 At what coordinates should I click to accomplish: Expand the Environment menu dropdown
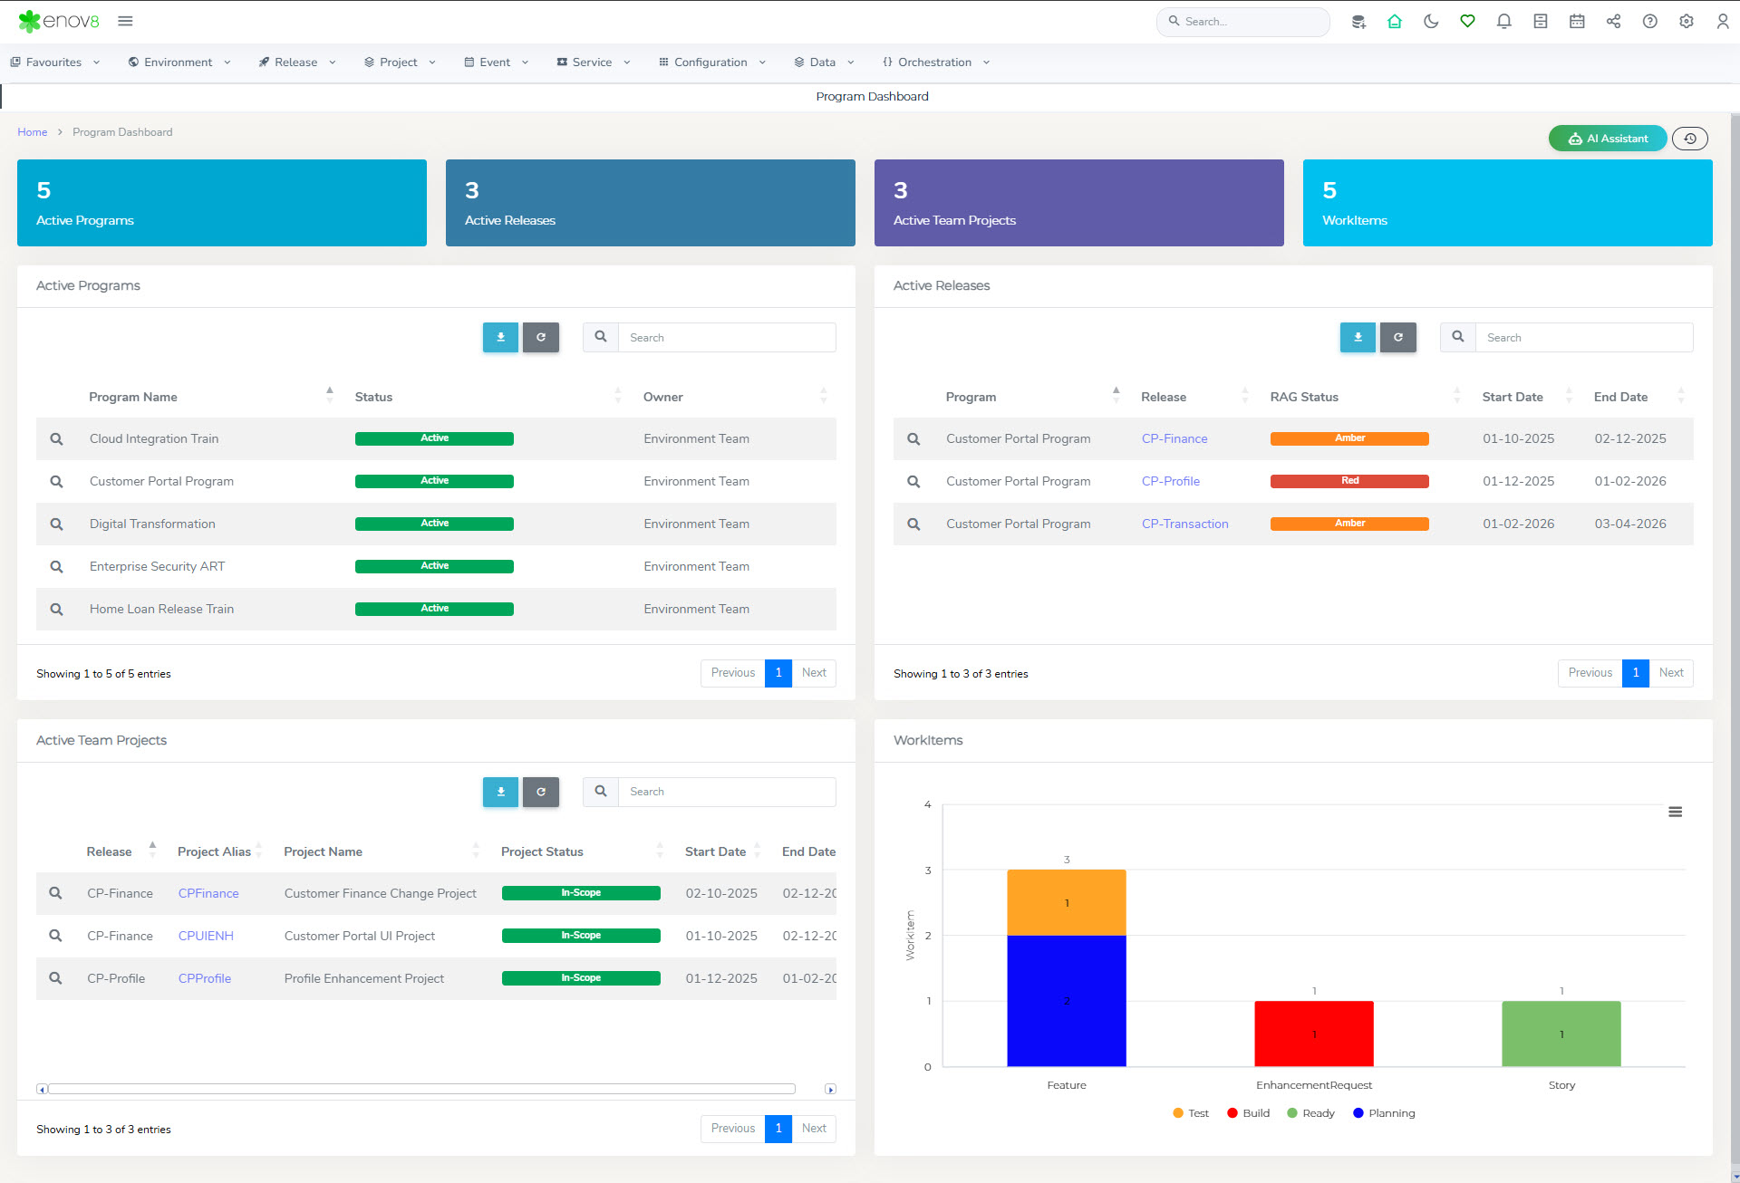[179, 63]
